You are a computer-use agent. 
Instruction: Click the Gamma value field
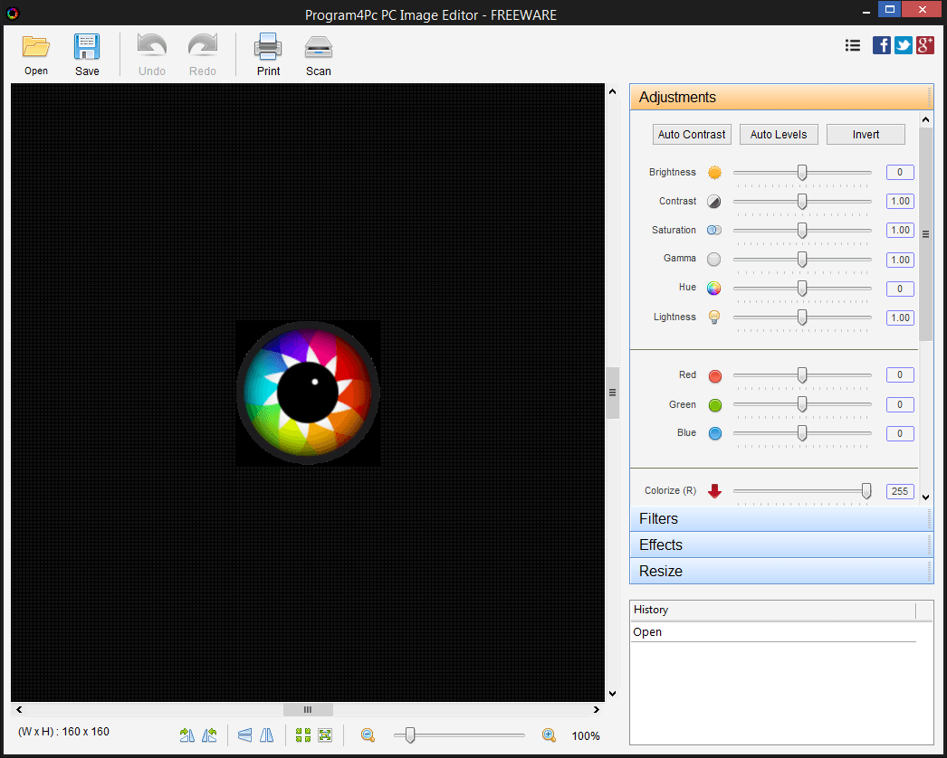coord(900,260)
